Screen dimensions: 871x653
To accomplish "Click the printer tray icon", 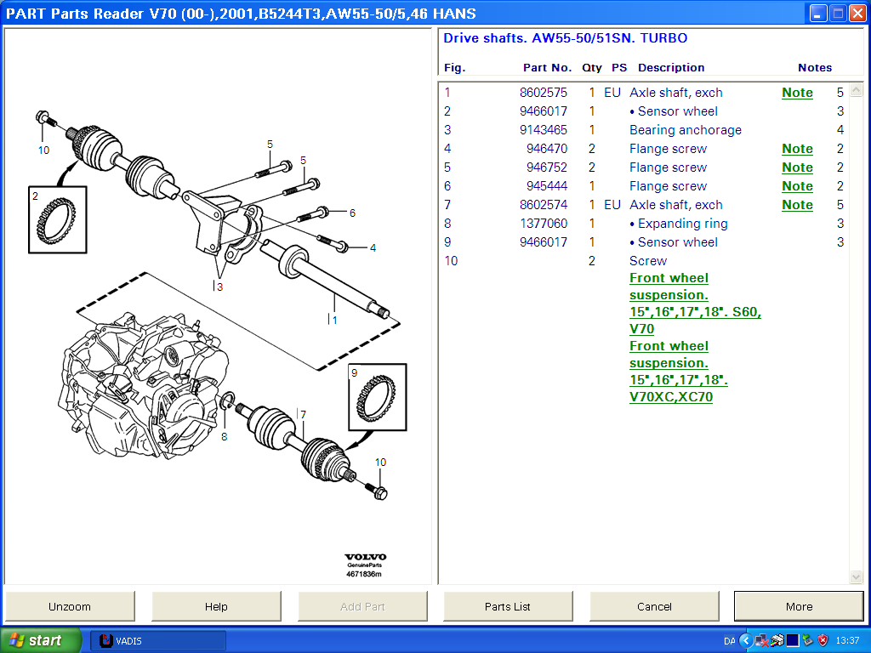I will 777,641.
